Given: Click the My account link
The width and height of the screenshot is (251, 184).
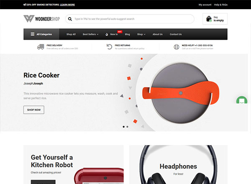Looking at the screenshot, I should pos(205,5).
